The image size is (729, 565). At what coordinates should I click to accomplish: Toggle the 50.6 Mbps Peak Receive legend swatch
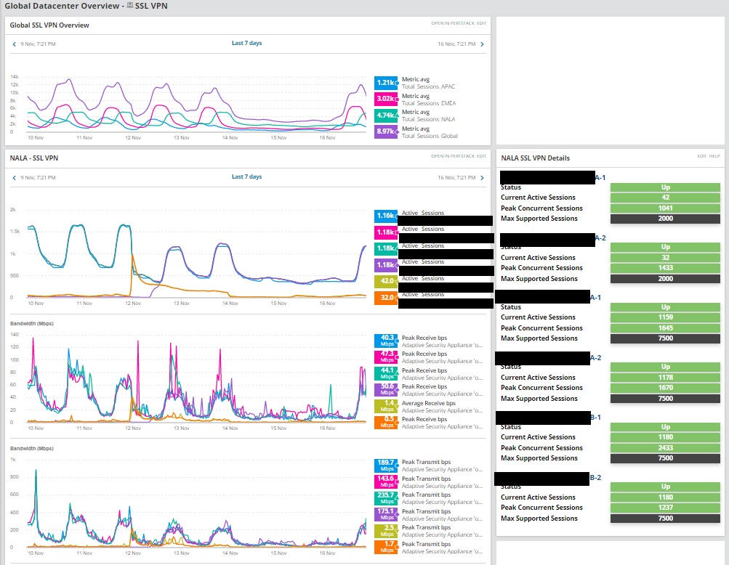(x=386, y=389)
